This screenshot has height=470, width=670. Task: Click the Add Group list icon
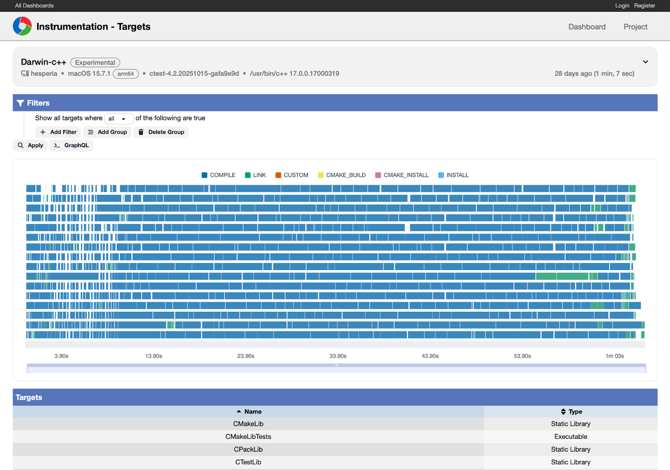(90, 132)
